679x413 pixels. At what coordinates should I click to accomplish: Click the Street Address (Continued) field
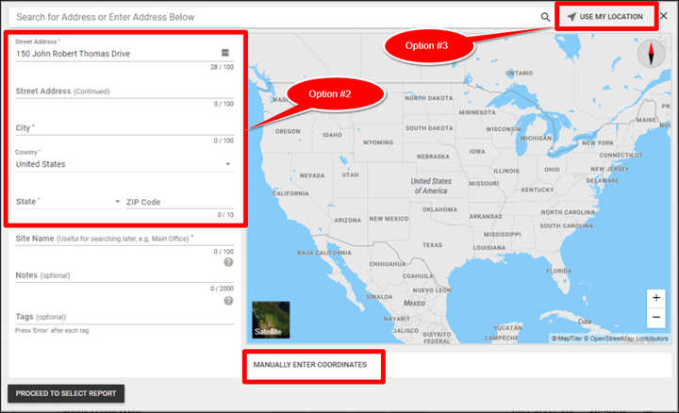[123, 91]
